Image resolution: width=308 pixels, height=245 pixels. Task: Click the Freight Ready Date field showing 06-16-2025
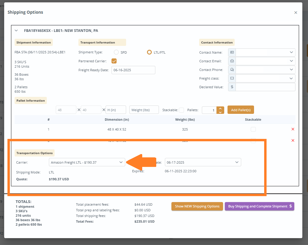(133, 70)
